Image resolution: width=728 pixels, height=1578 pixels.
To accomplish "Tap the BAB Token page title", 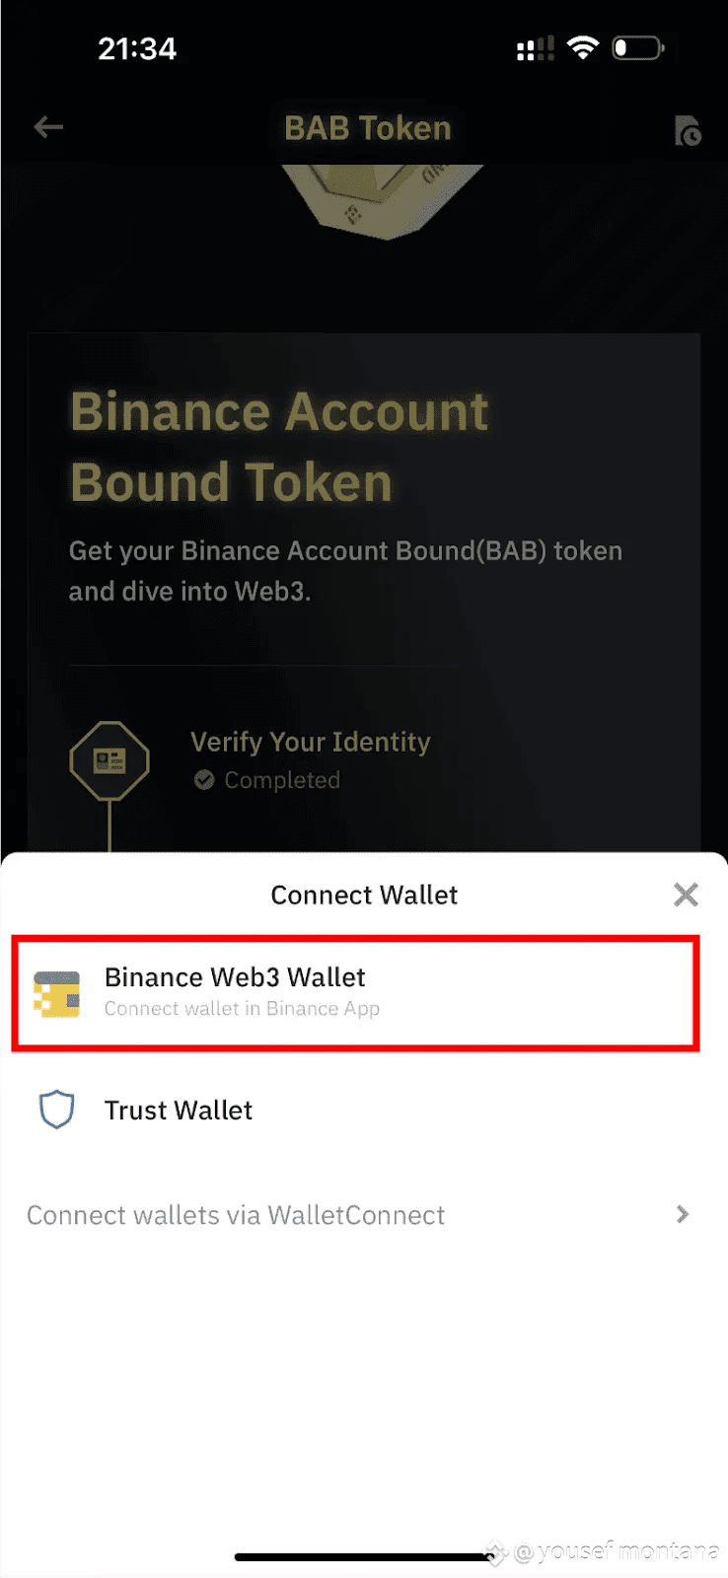I will (367, 128).
